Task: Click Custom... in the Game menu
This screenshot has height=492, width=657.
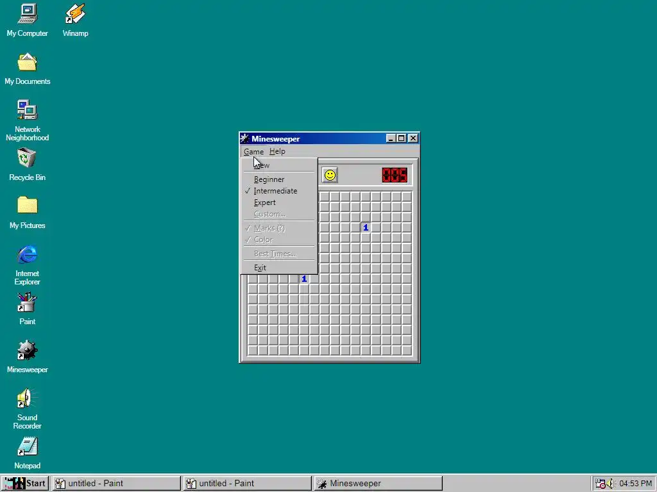Action: (280, 214)
